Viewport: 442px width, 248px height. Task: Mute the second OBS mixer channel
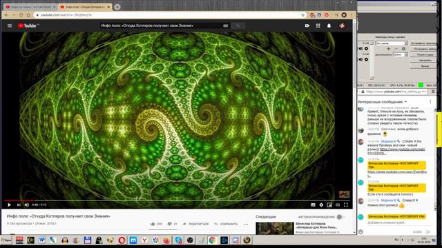click(x=361, y=59)
